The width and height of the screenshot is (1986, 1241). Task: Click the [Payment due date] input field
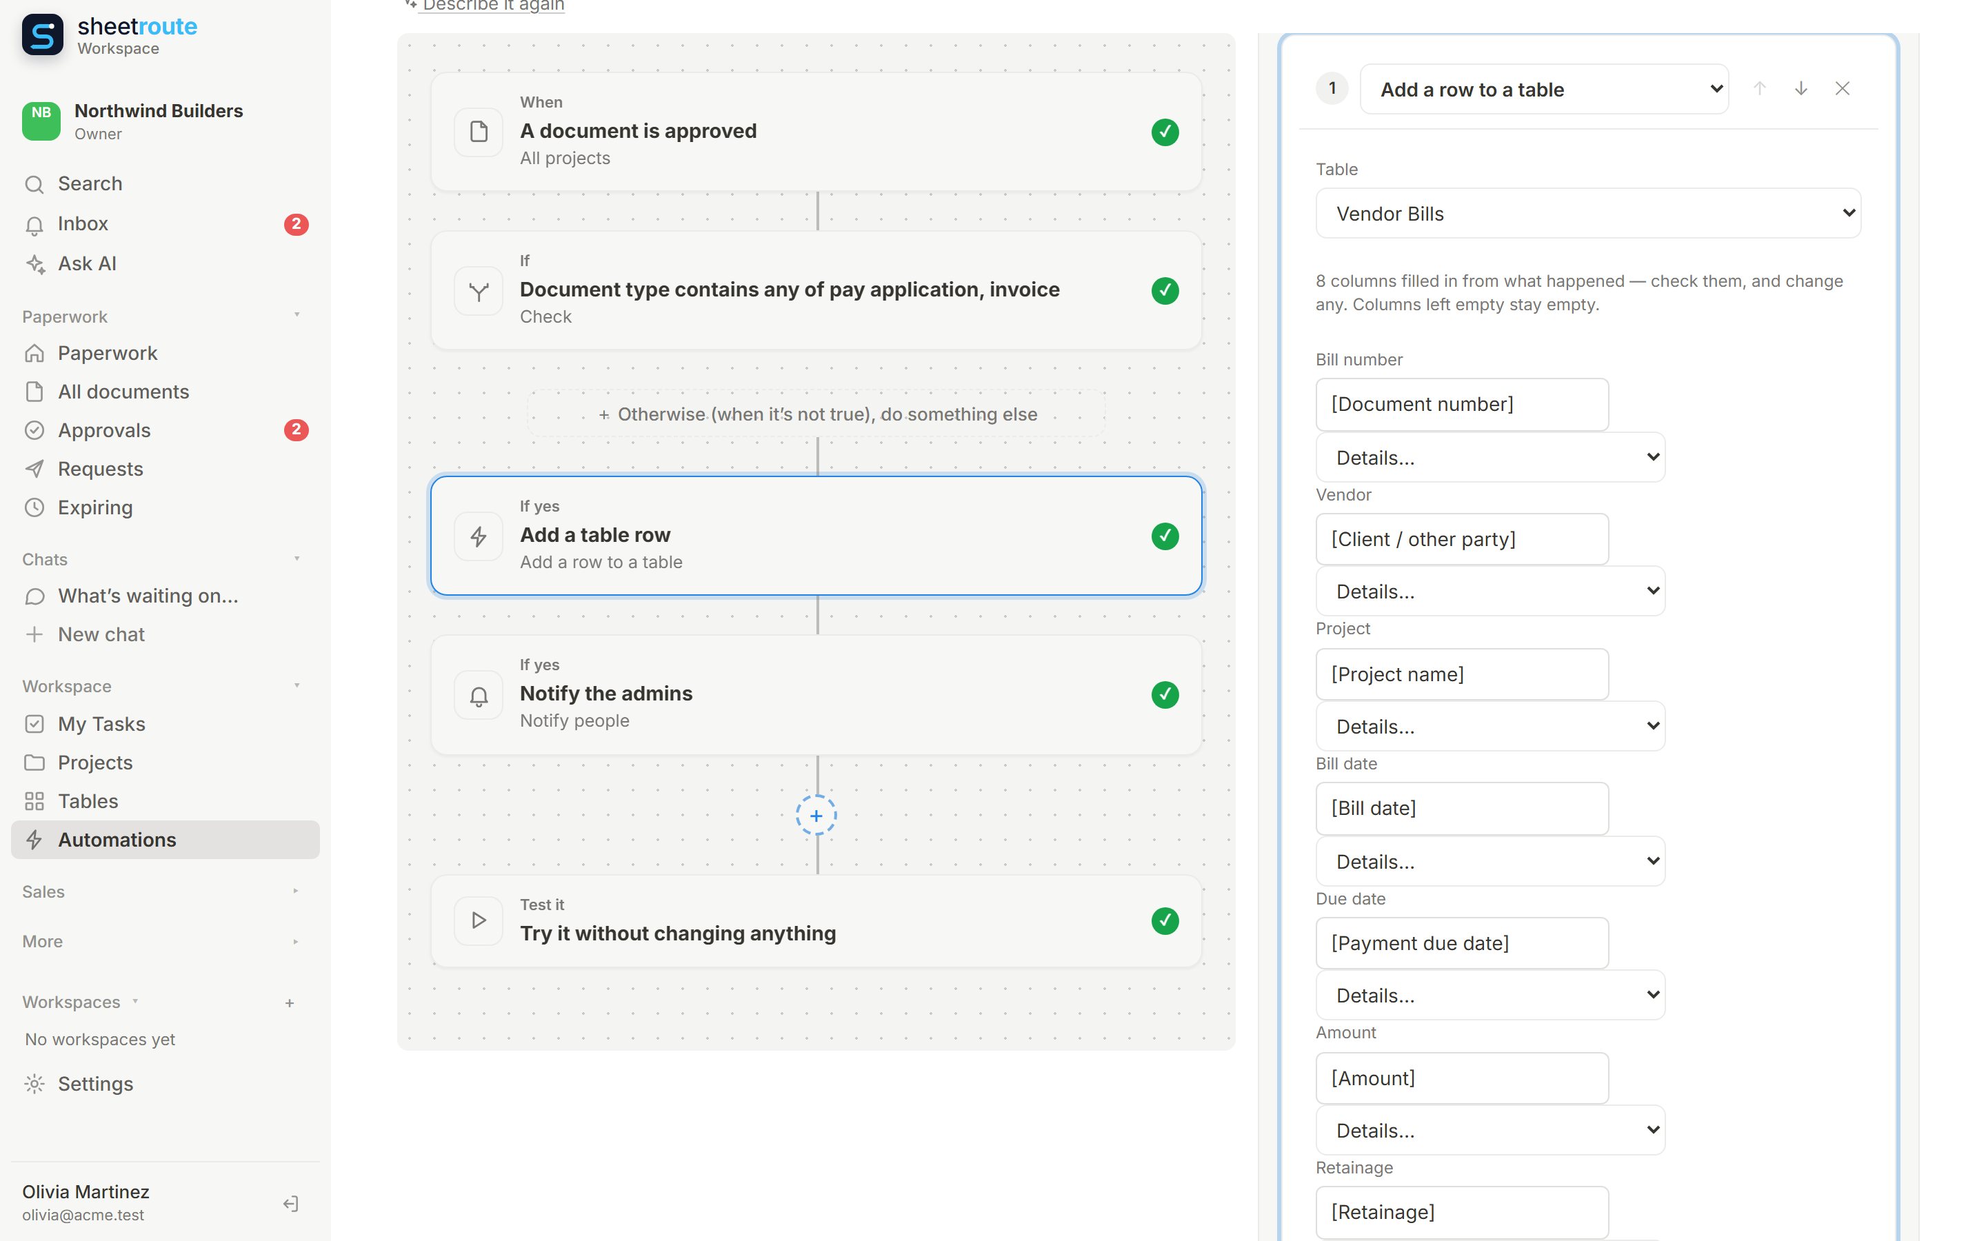click(1462, 943)
